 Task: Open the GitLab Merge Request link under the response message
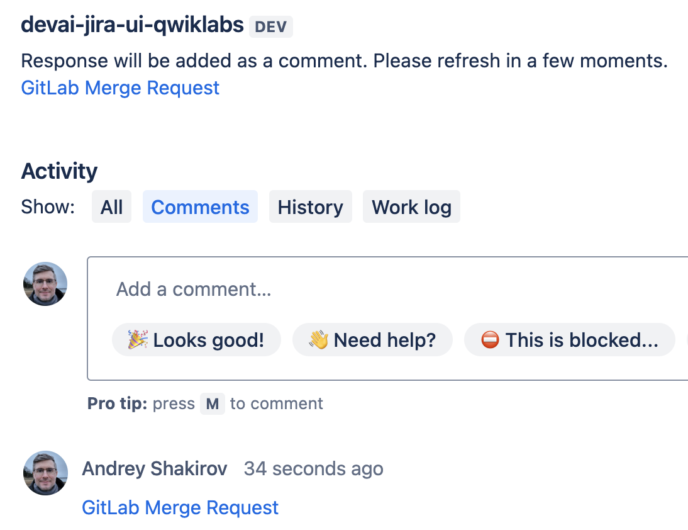120,87
